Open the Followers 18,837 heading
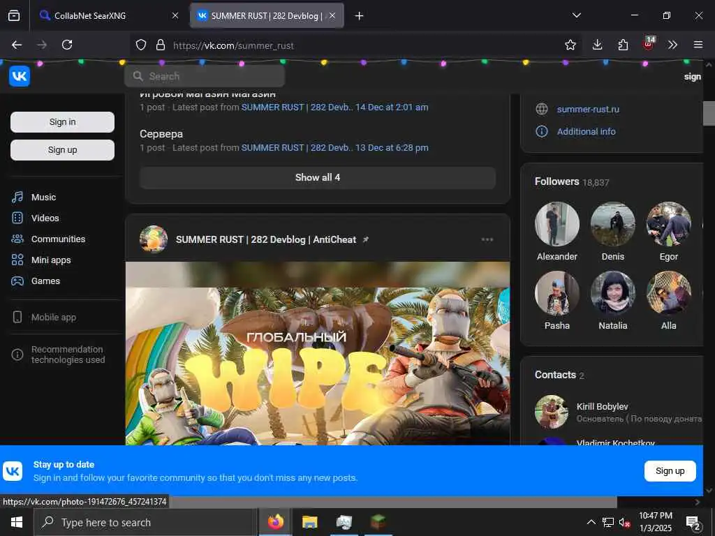This screenshot has width=715, height=536. pos(572,182)
